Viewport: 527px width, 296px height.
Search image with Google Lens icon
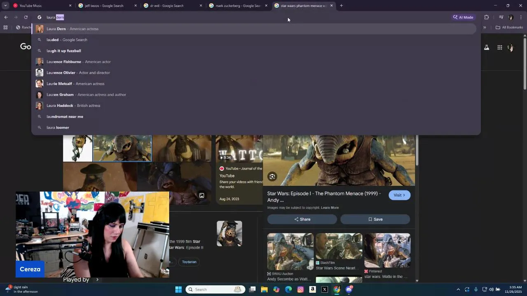(x=272, y=177)
